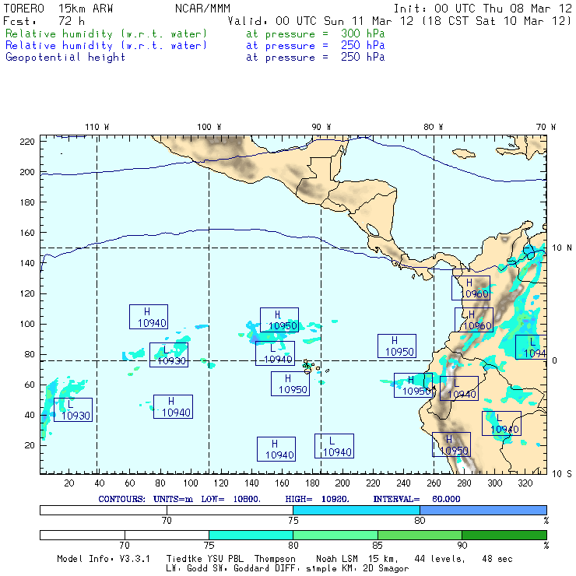Click the '100 W' longitude label
The image size is (576, 576).
209,127
